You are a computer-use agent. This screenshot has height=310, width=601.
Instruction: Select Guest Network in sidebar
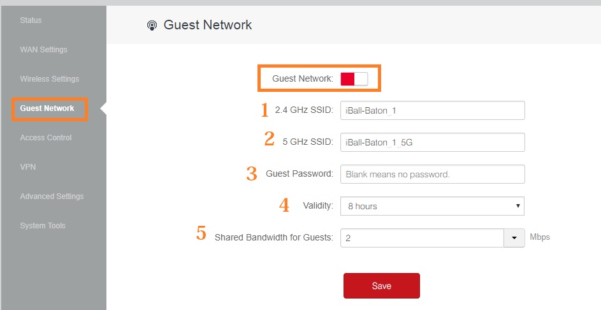[x=47, y=108]
